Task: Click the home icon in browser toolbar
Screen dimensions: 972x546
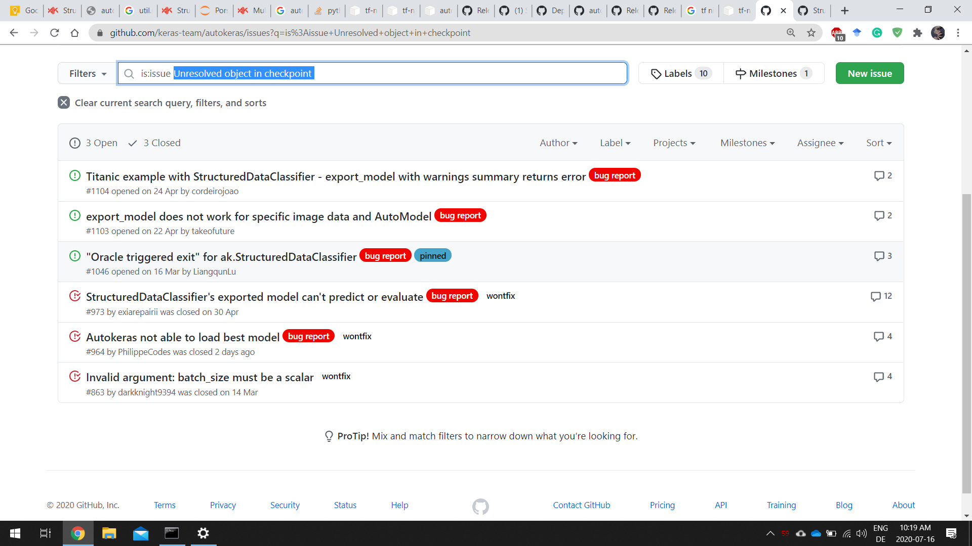Action: click(x=75, y=33)
